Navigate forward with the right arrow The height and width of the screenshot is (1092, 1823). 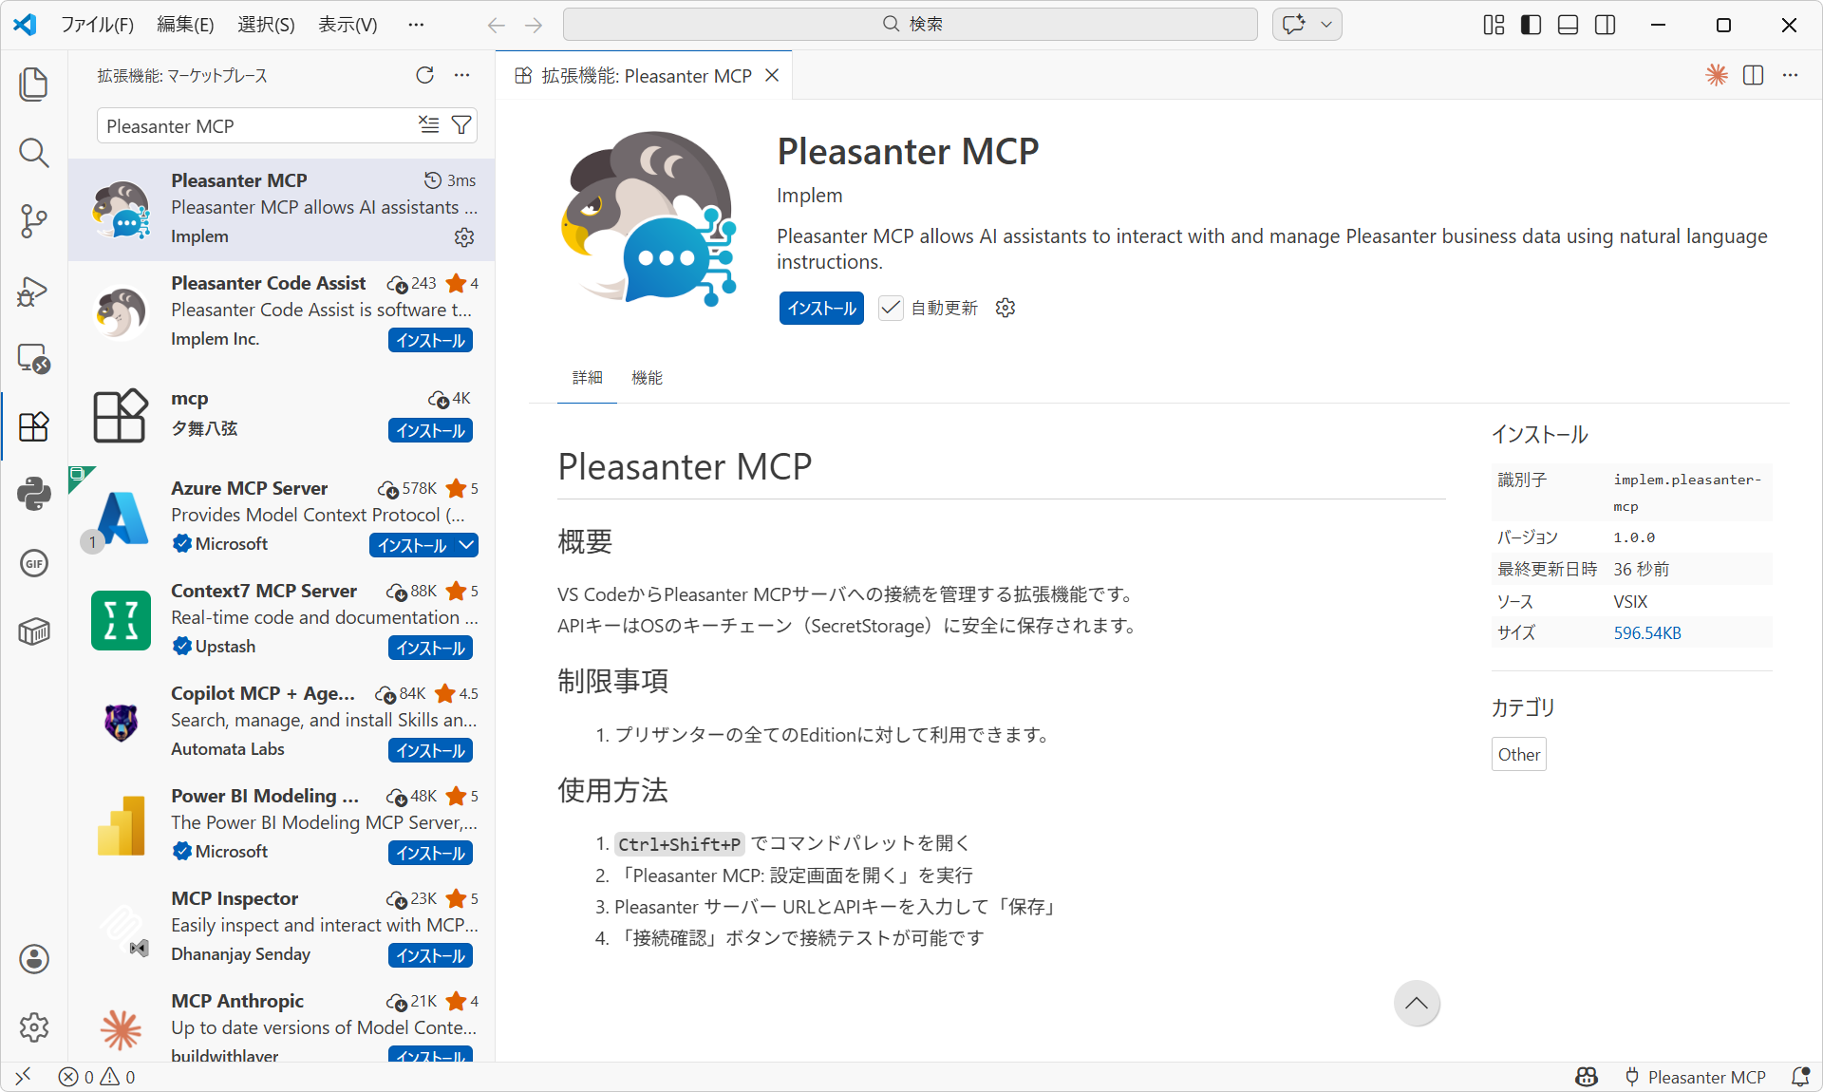(534, 25)
